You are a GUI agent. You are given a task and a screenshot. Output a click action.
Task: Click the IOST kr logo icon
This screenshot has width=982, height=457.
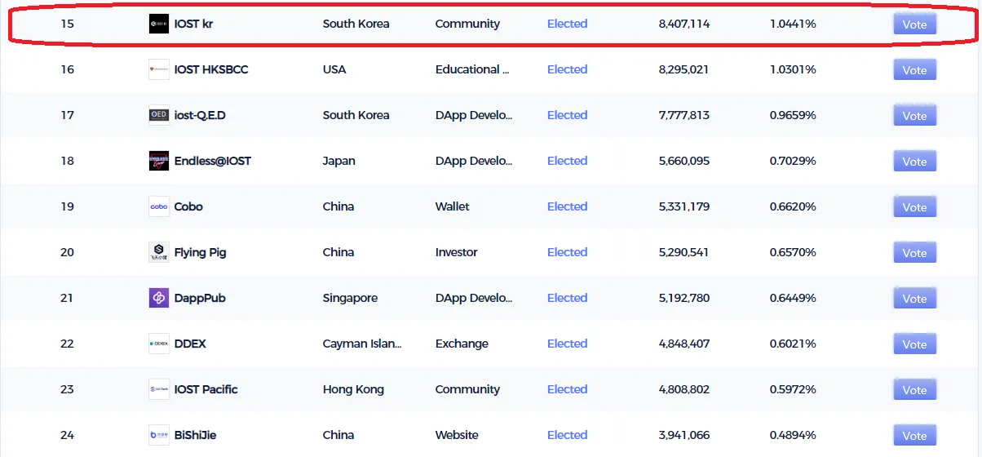pyautogui.click(x=159, y=24)
